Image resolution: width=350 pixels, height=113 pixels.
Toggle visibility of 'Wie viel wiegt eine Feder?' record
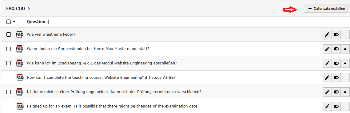click(x=336, y=35)
